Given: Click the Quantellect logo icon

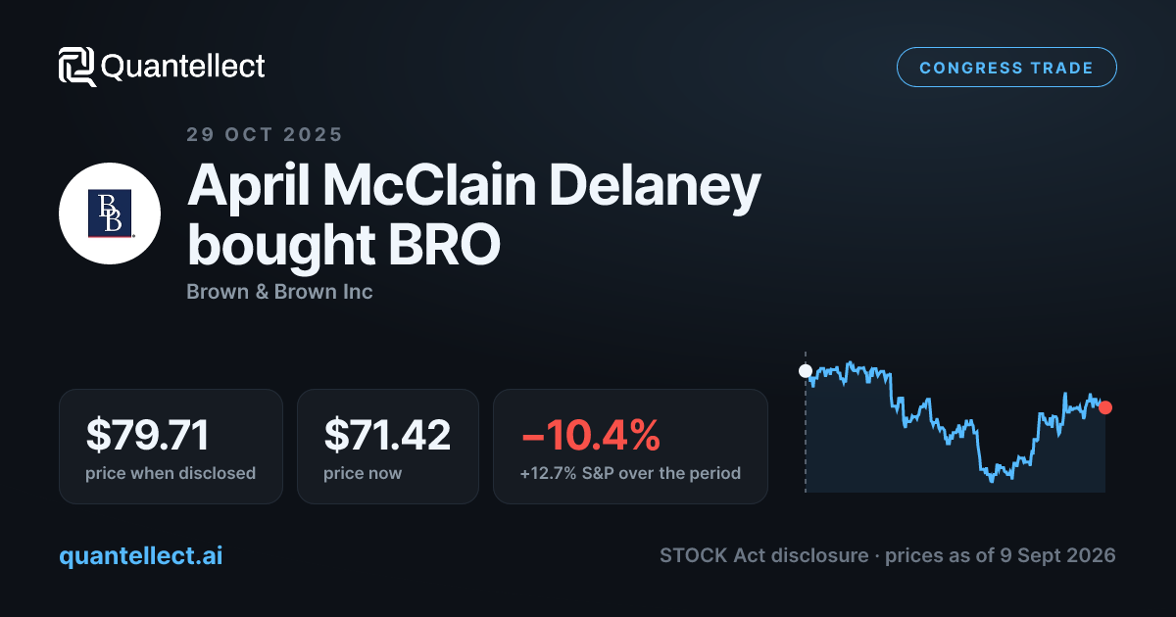Looking at the screenshot, I should click(77, 67).
